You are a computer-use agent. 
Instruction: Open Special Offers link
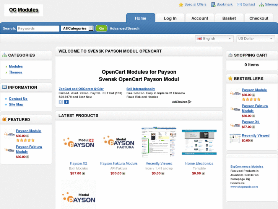[195, 5]
